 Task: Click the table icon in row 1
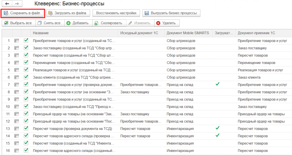[x=17, y=41]
